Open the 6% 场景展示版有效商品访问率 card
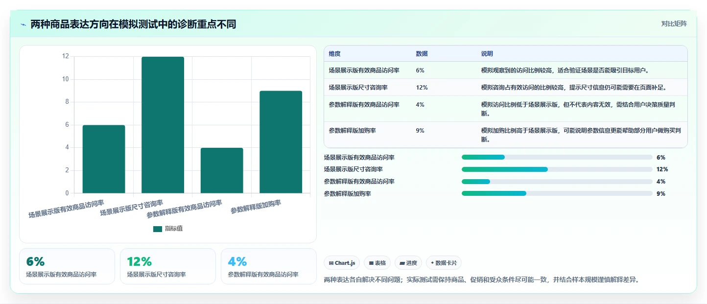The image size is (707, 304). point(67,266)
